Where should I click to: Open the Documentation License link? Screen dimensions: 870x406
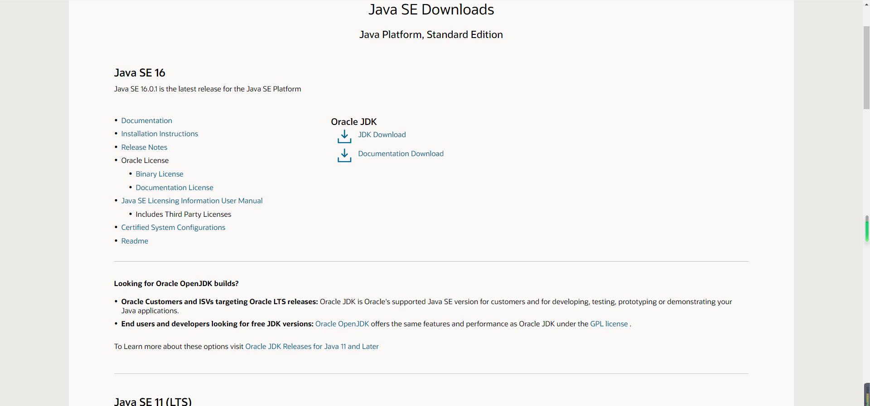click(174, 187)
